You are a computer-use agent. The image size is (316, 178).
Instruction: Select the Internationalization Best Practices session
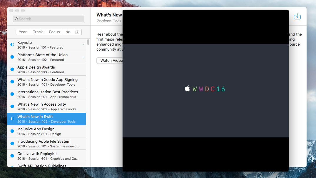[x=47, y=94]
